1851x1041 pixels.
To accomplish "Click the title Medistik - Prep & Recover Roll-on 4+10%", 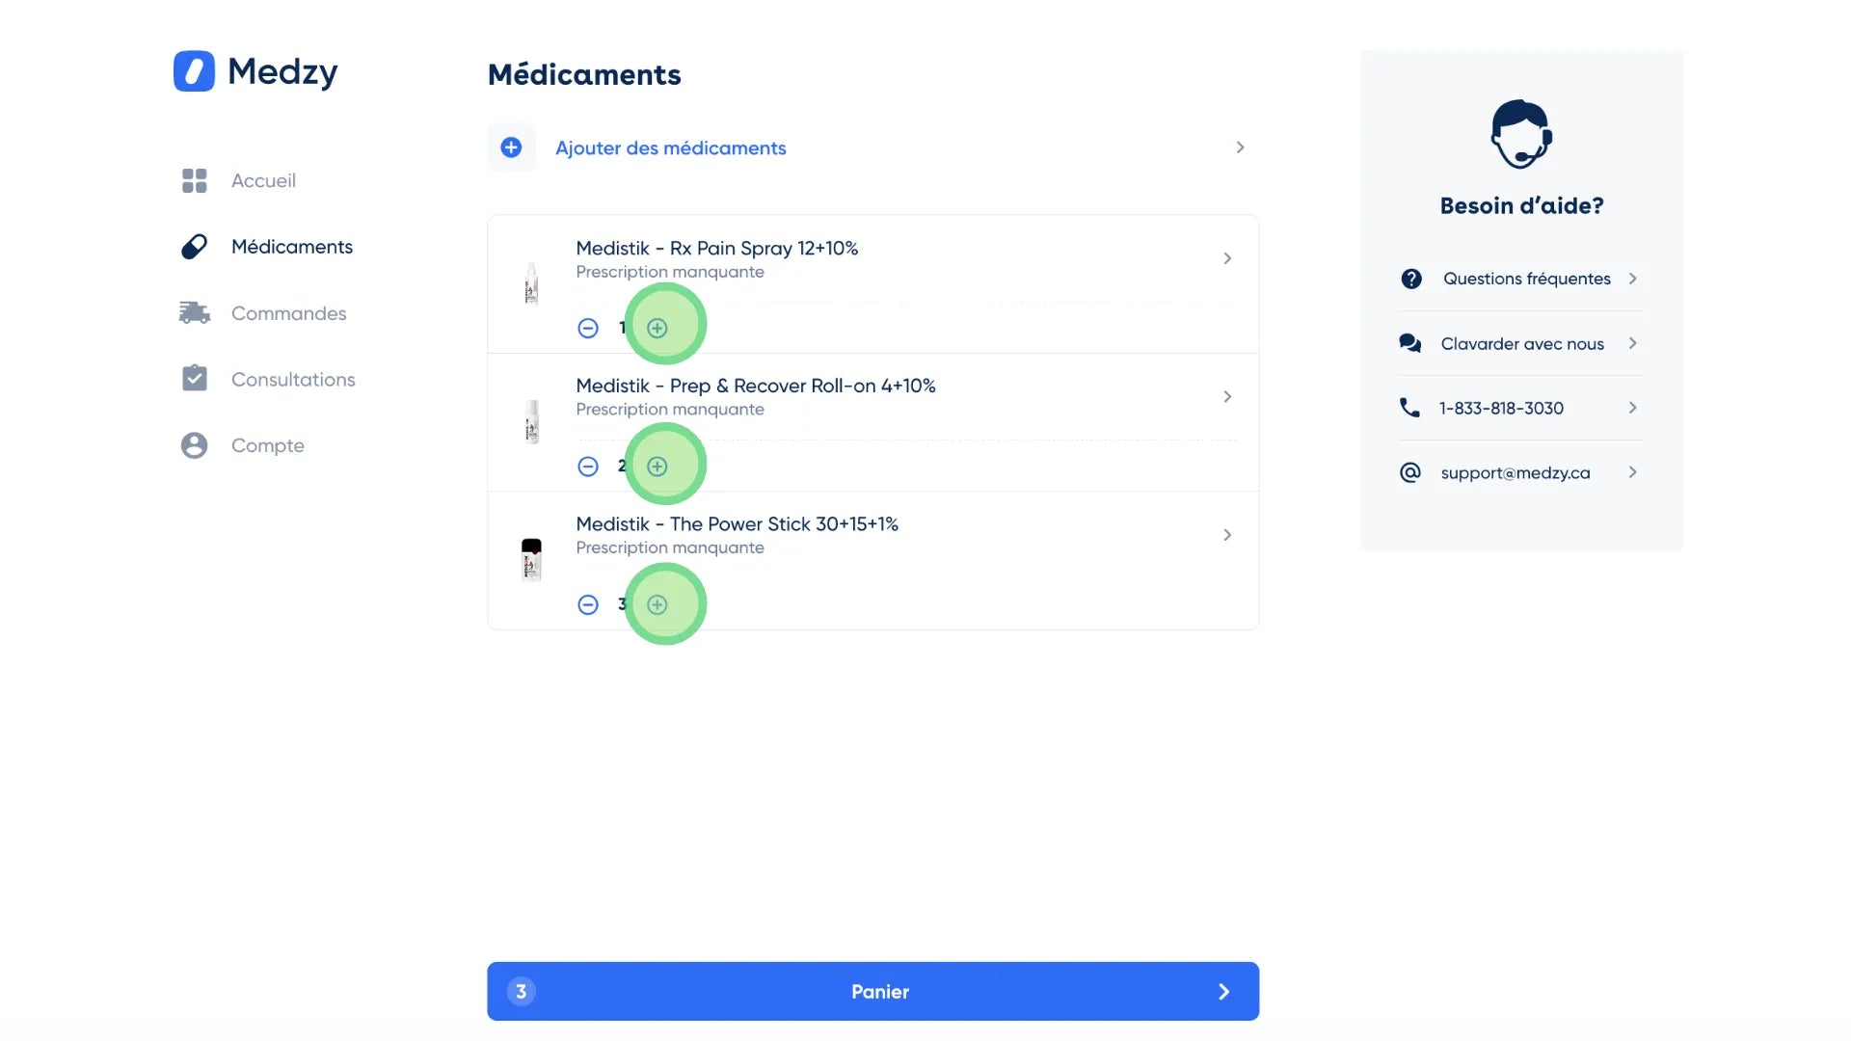I will 756,386.
